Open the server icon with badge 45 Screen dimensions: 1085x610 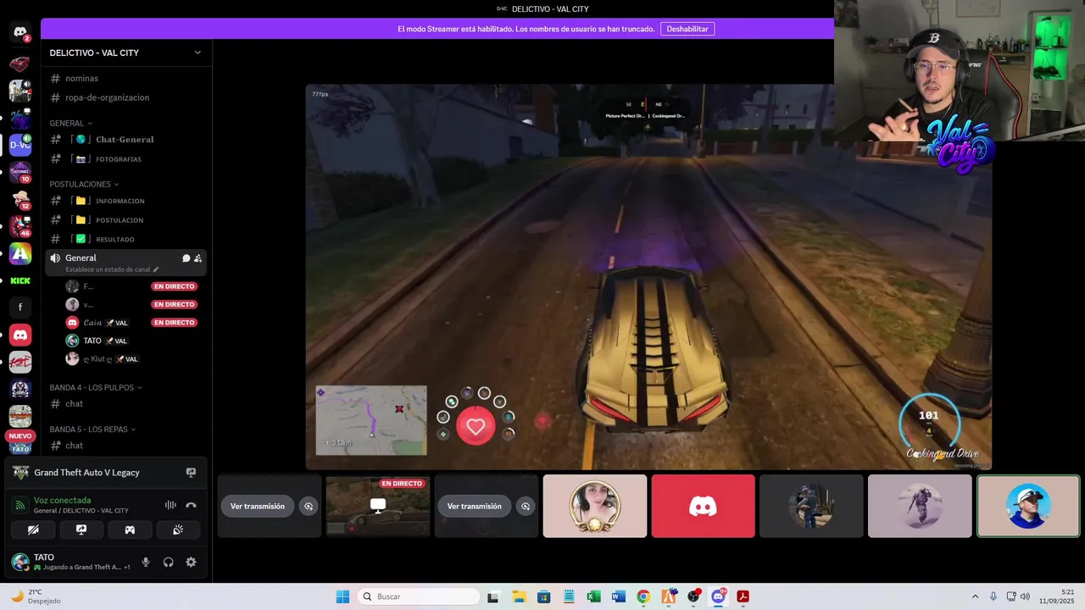pos(20,226)
